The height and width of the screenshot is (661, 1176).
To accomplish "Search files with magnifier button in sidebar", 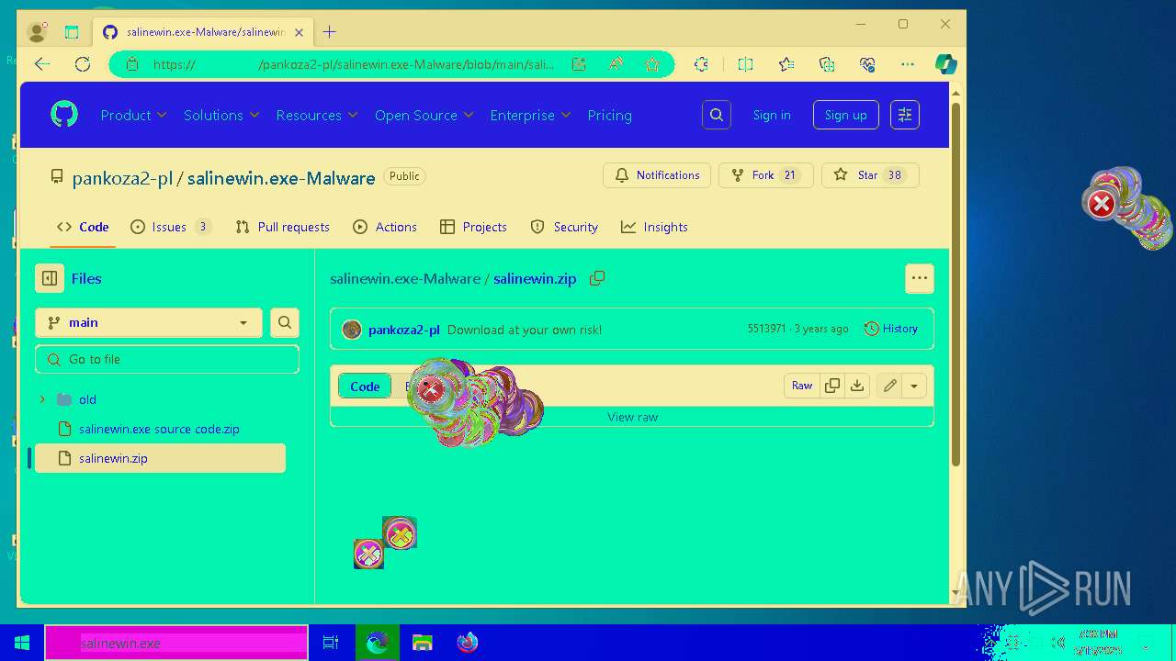I will [x=285, y=322].
